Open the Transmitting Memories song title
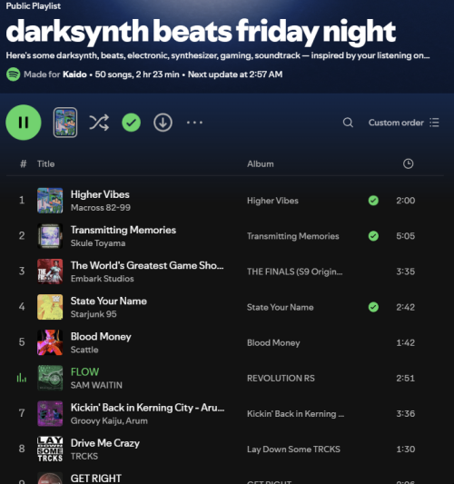 tap(123, 230)
